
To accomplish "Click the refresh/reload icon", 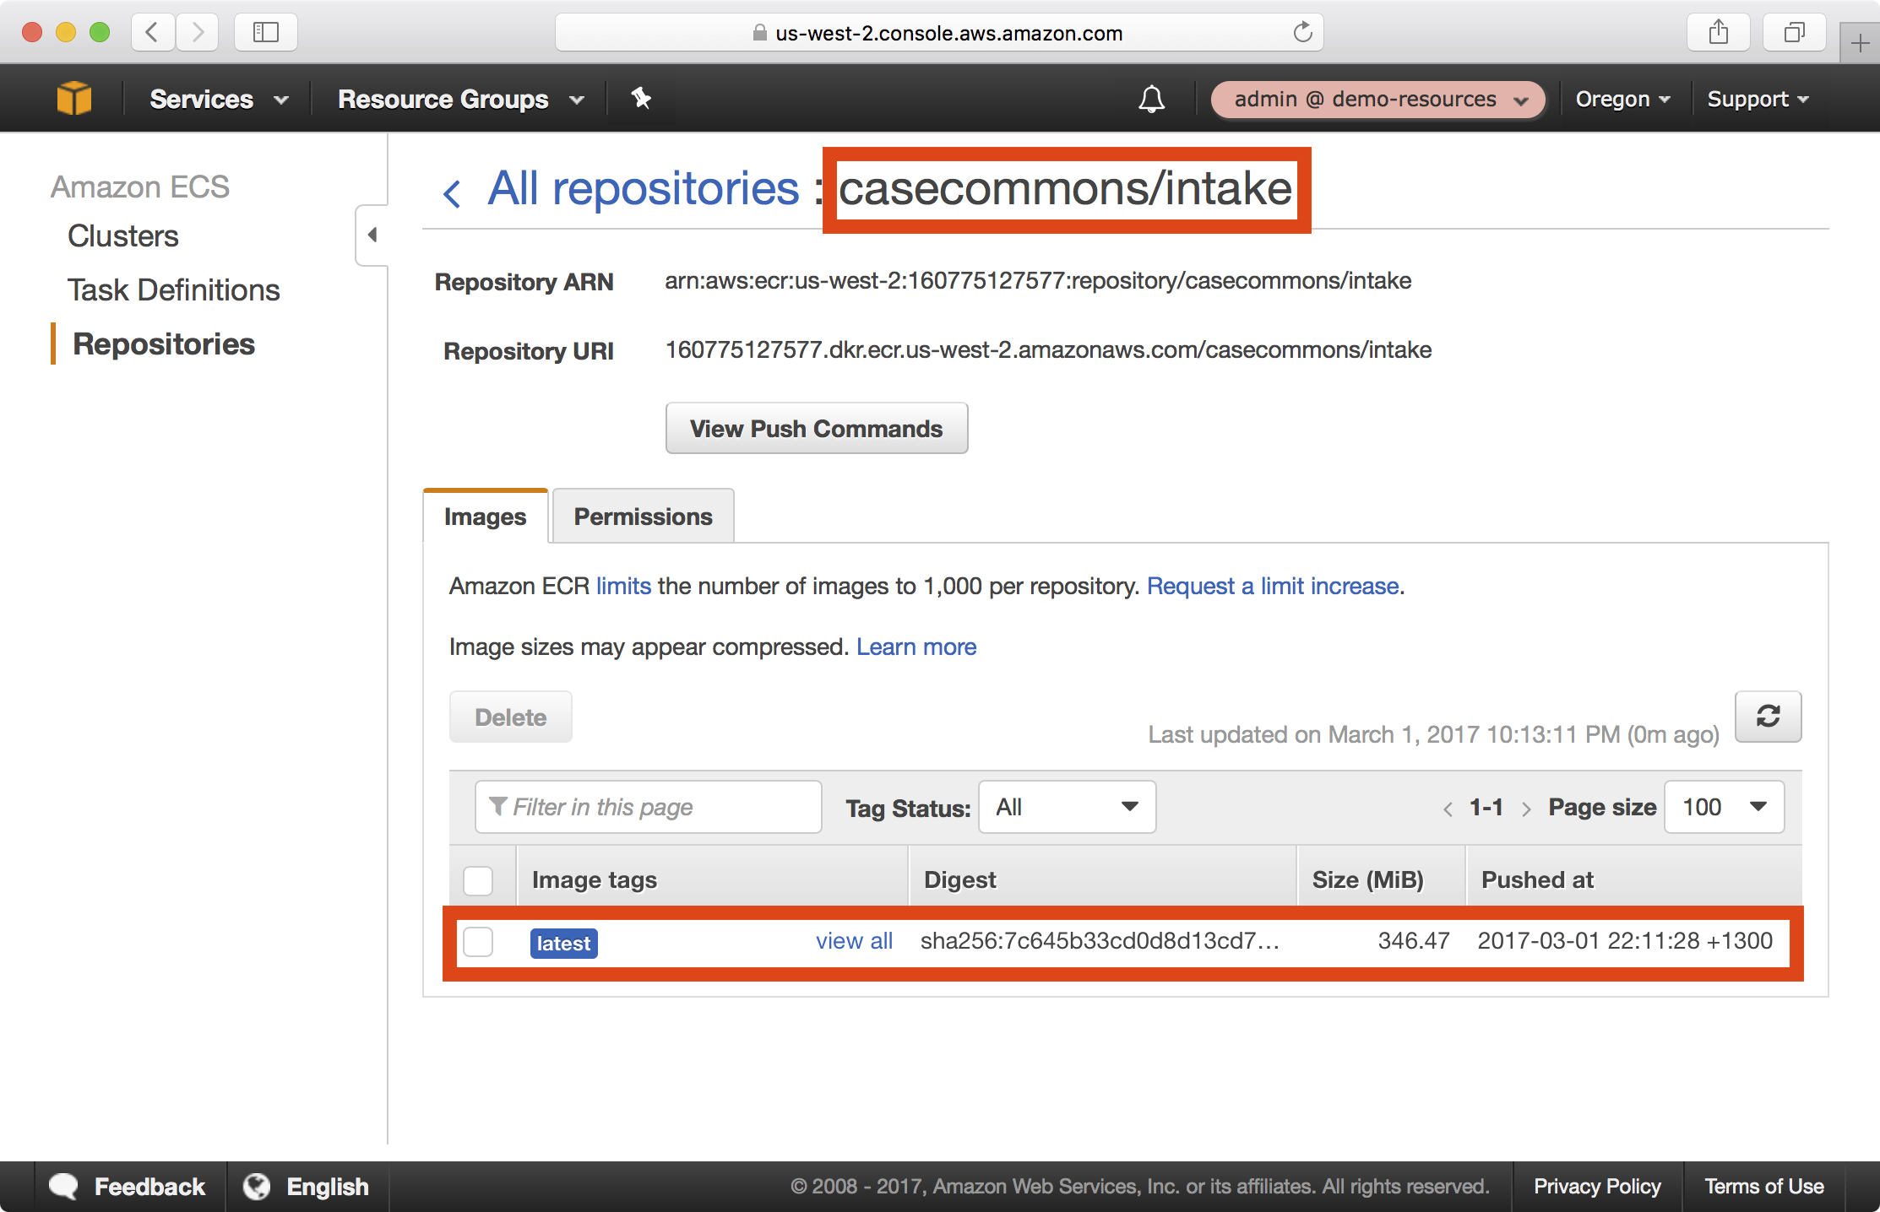I will [1768, 717].
